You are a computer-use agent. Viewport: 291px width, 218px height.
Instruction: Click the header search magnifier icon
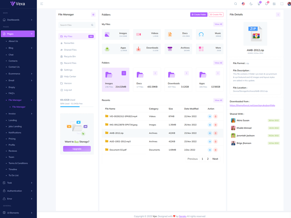click(235, 4)
